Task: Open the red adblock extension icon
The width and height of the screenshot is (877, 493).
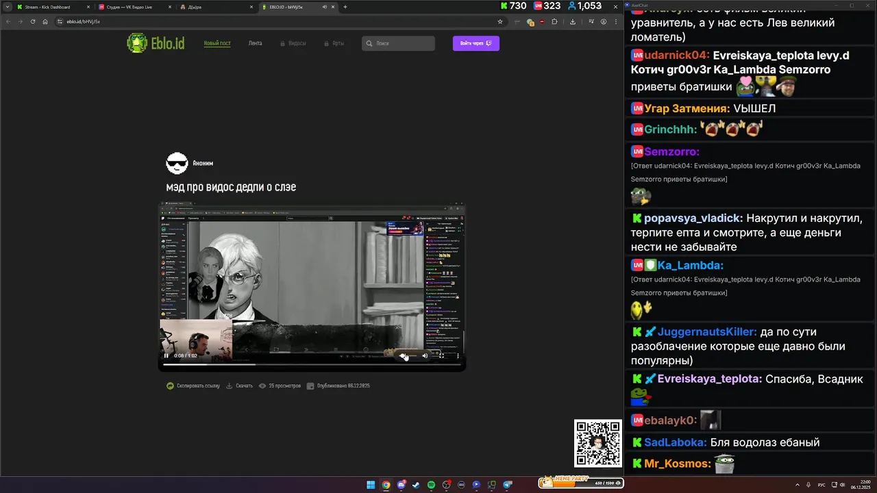Action: pyautogui.click(x=543, y=21)
